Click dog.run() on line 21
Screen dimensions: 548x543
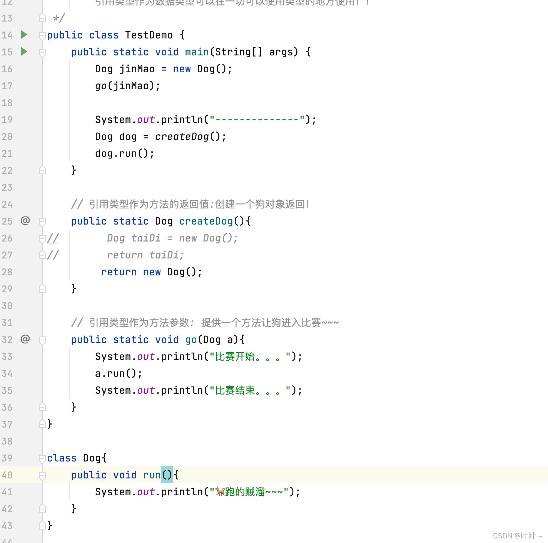coord(125,153)
